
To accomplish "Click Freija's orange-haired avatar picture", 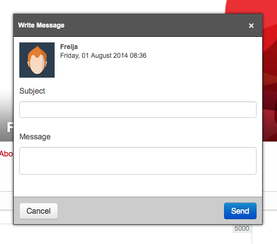I will pos(37,60).
